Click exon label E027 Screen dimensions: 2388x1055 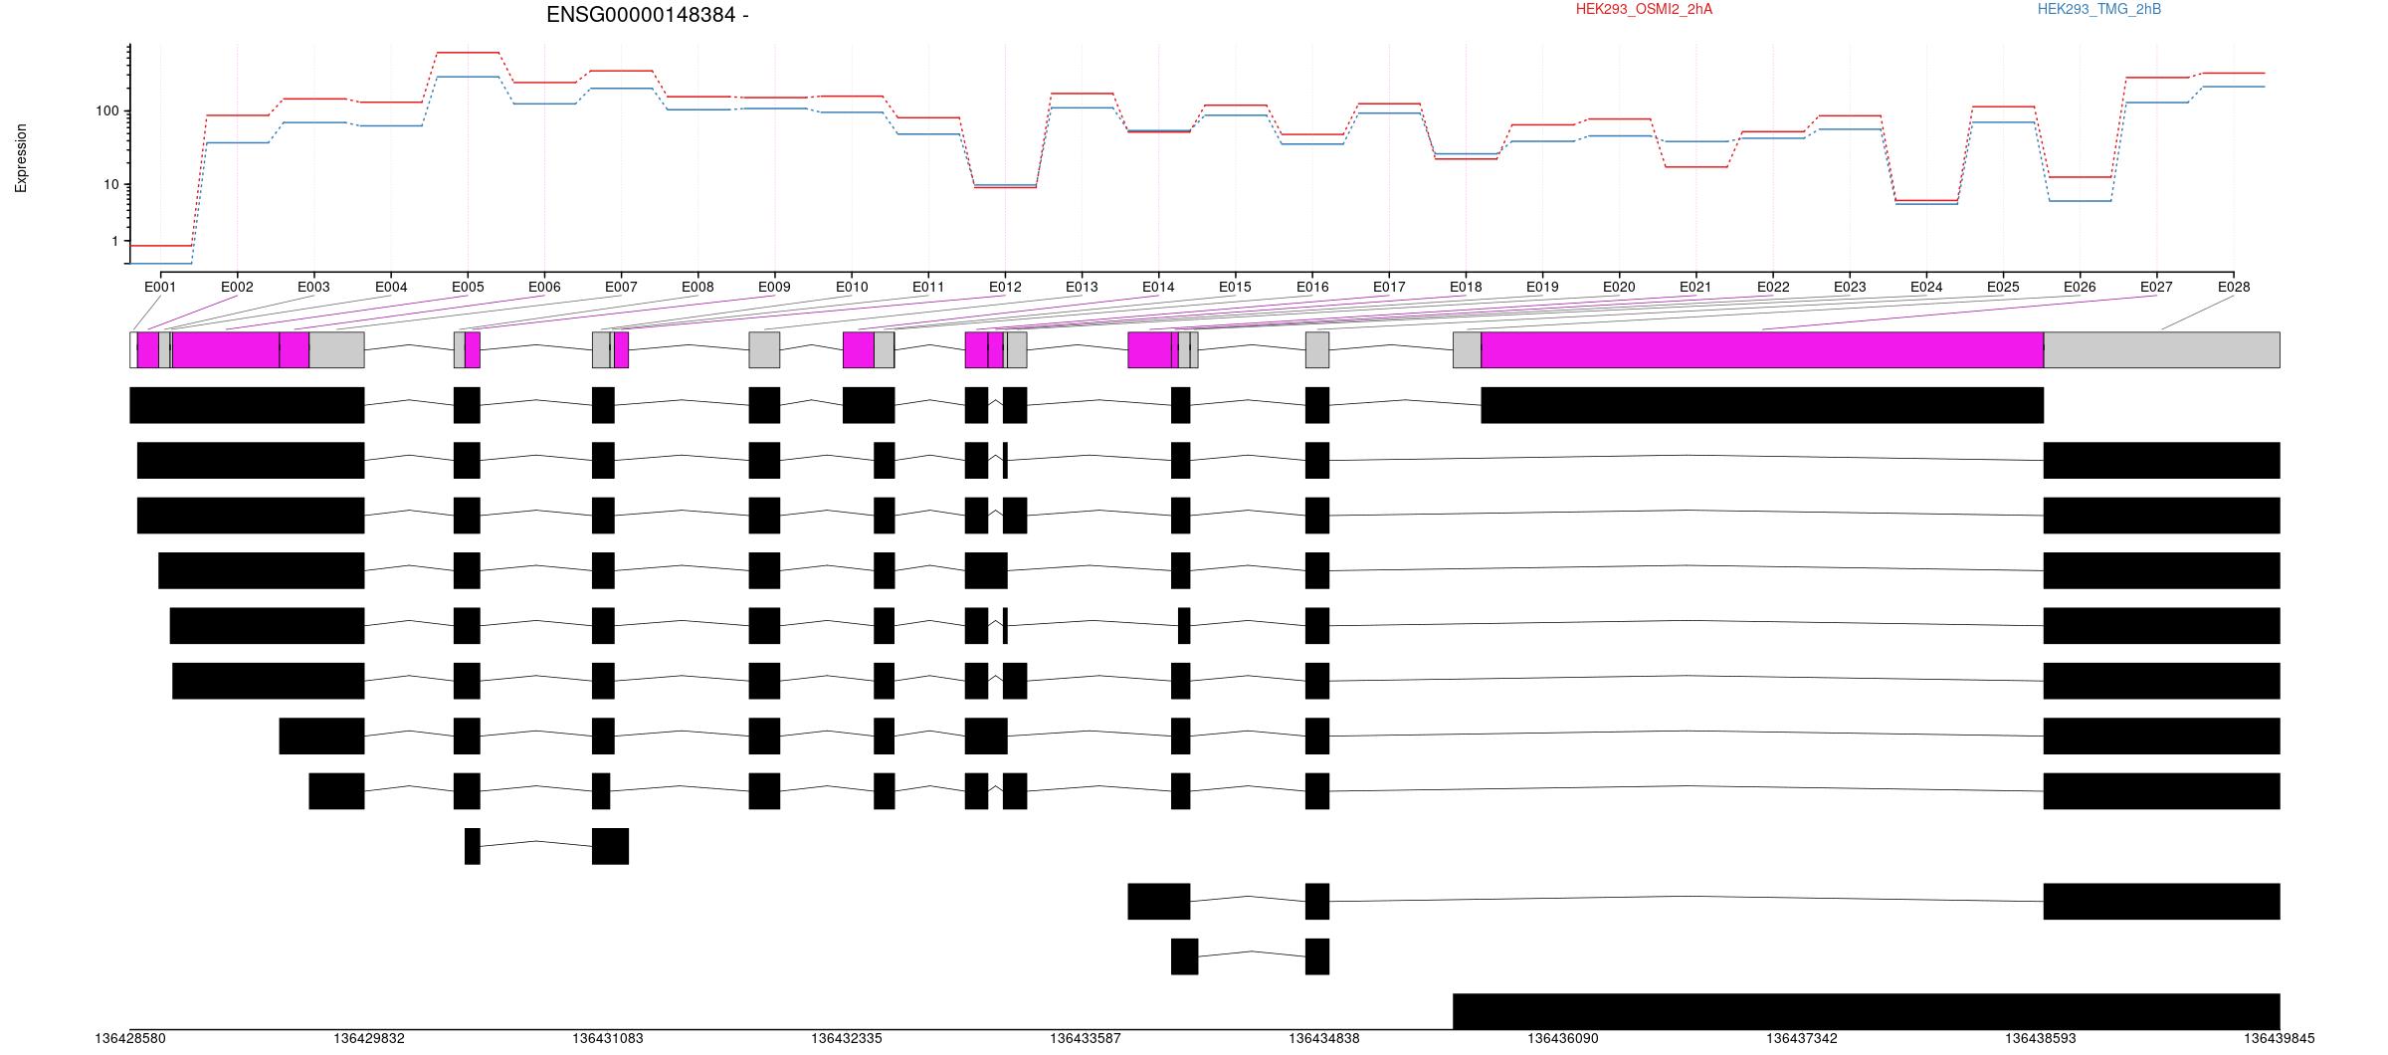point(2156,288)
